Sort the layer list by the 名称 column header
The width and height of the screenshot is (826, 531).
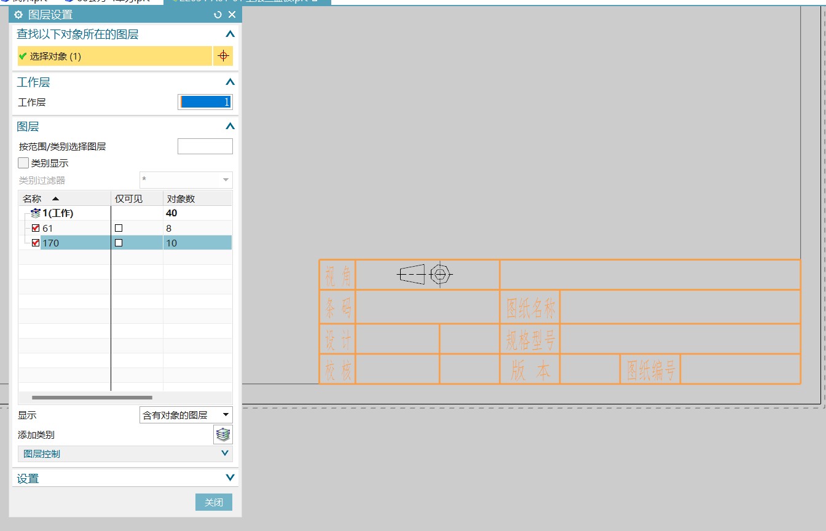(x=65, y=199)
